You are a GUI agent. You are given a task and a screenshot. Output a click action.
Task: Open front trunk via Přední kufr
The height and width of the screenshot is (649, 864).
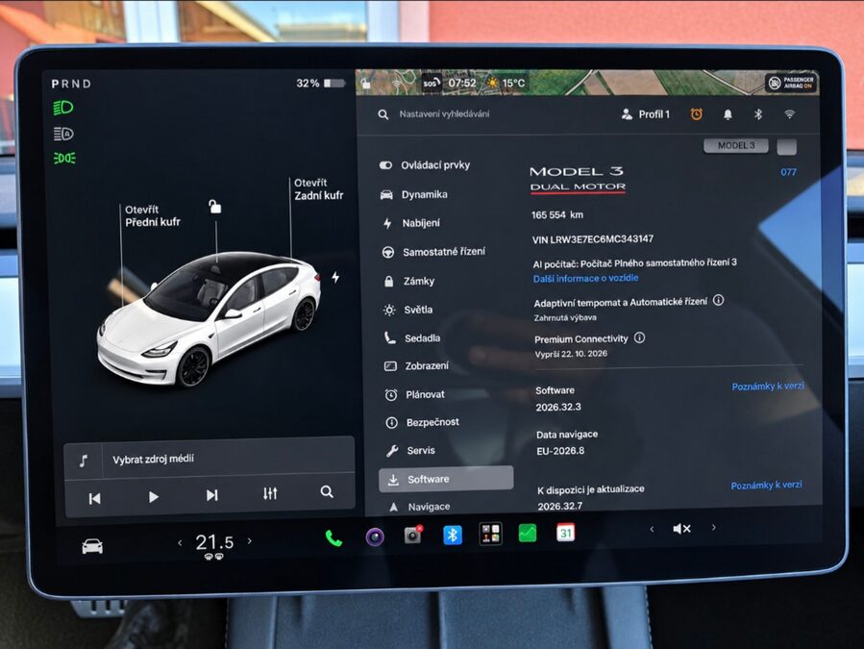point(153,215)
